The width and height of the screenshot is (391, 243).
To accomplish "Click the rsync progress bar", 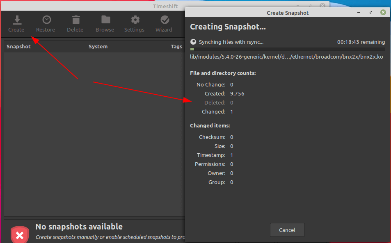I will (x=288, y=49).
